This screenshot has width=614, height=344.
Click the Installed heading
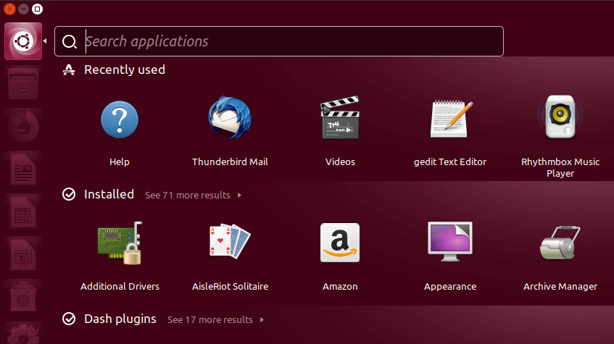click(x=109, y=194)
